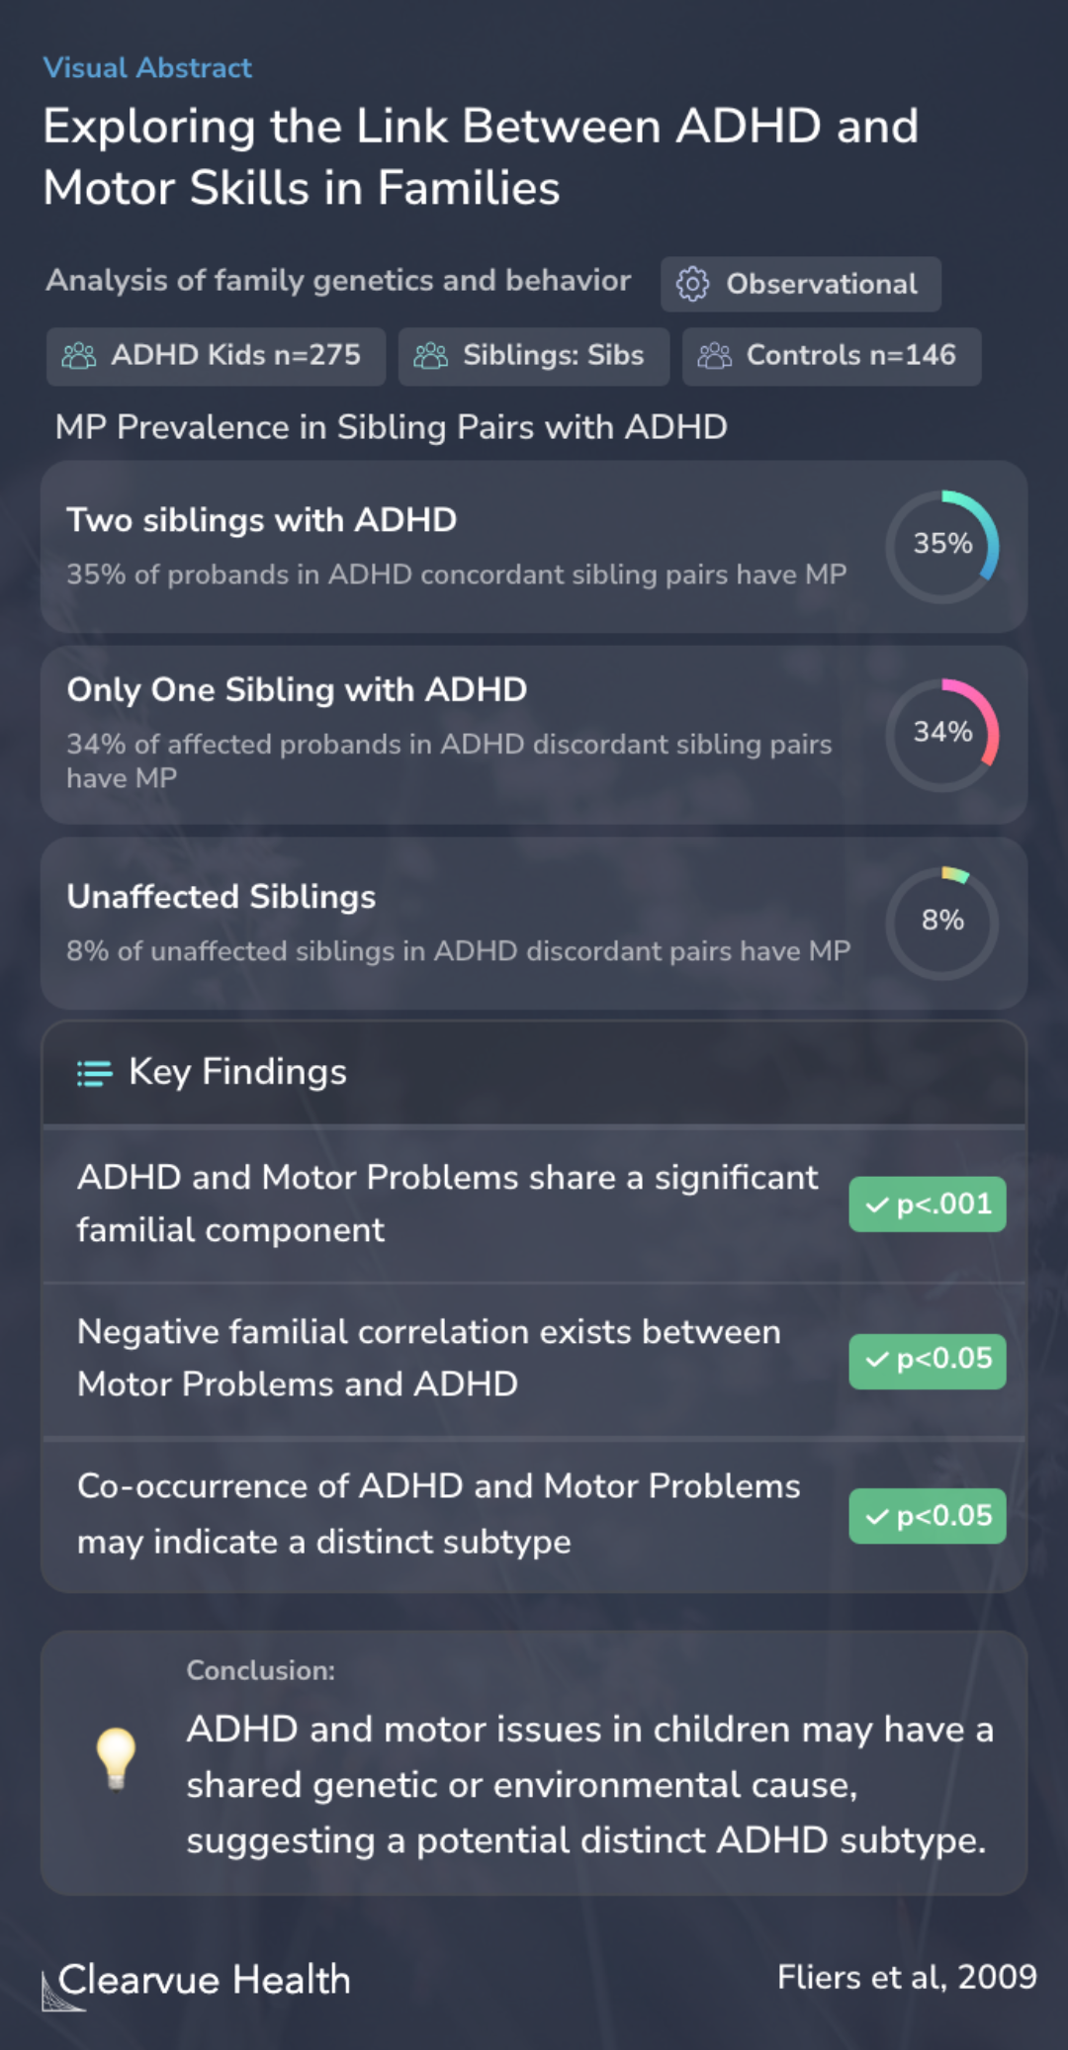Image resolution: width=1068 pixels, height=2050 pixels.
Task: Click the checkmark in the p<.001 badge
Action: (876, 1204)
